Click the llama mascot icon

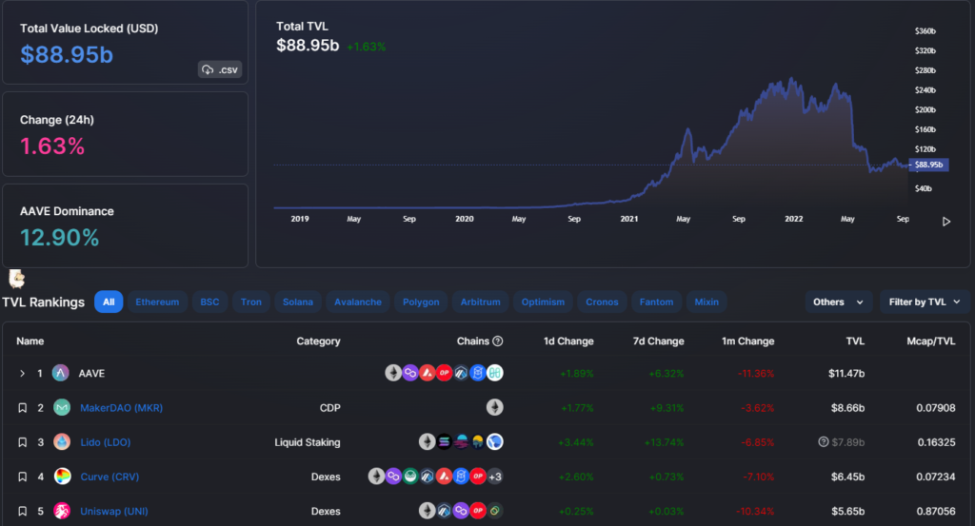coord(16,279)
